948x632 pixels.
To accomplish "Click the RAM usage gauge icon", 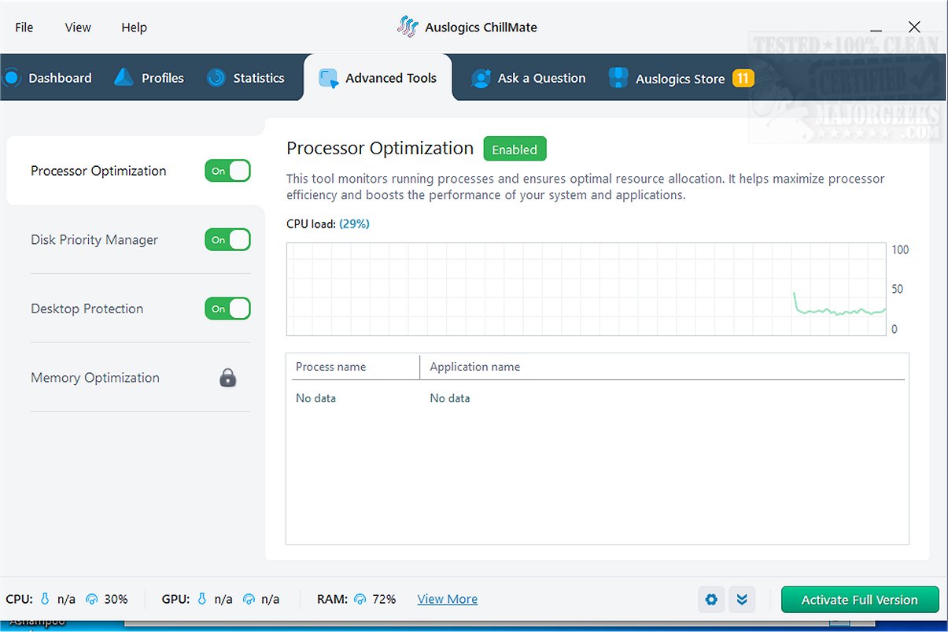I will [360, 600].
